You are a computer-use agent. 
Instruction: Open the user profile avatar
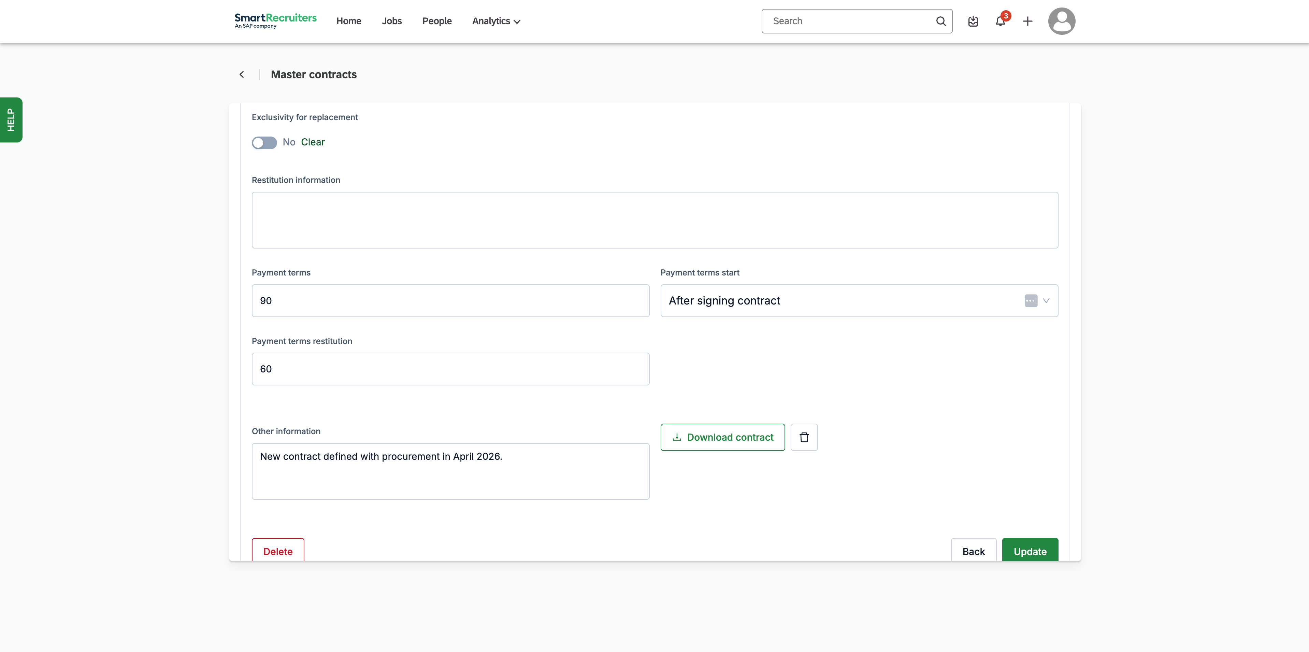(x=1062, y=21)
